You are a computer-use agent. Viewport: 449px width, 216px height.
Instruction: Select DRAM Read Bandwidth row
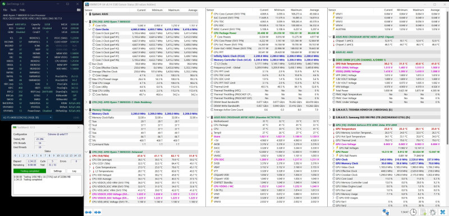click(265, 102)
